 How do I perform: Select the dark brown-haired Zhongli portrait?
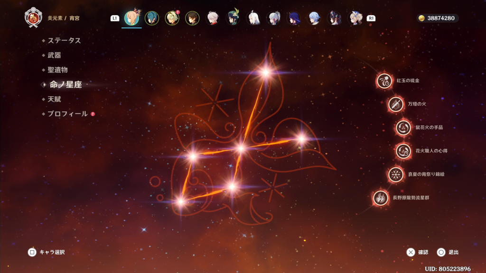[192, 18]
